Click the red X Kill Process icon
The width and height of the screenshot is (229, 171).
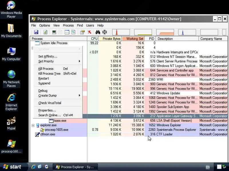[x=89, y=32]
